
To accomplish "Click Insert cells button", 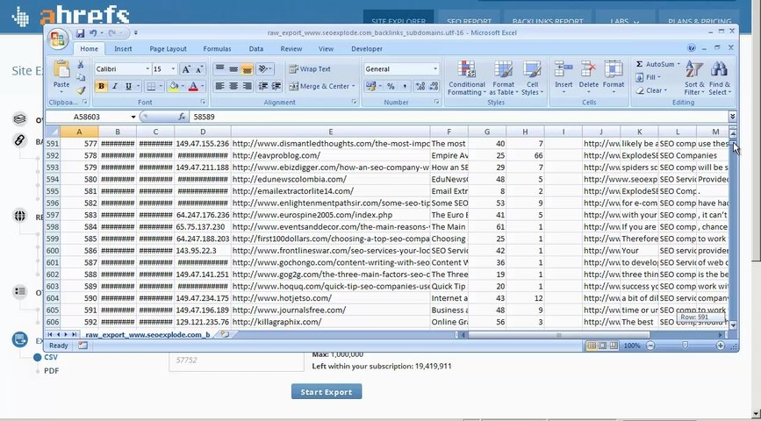I will pos(564,76).
